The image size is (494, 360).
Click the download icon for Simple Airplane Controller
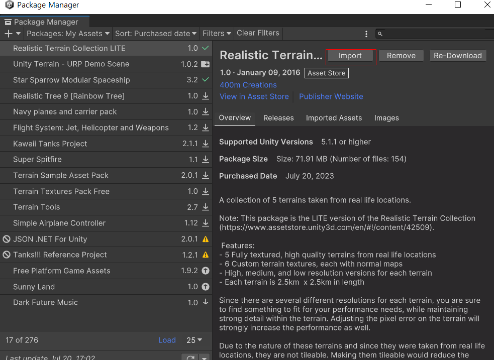[x=206, y=223]
